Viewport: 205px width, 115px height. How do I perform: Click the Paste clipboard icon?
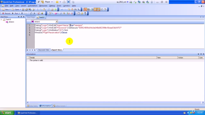pyautogui.click(x=44, y=9)
